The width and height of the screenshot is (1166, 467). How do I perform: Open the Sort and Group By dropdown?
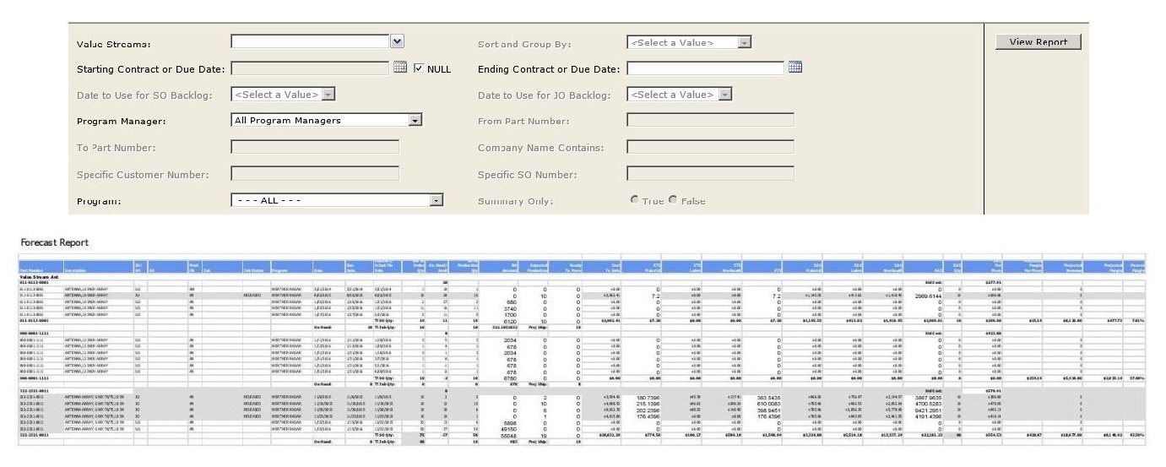coord(744,42)
